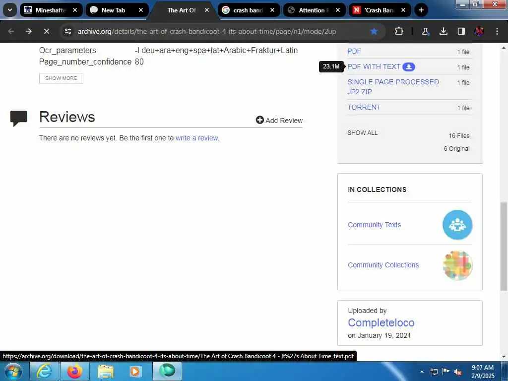Open the browser Downloads icon

pos(443,31)
